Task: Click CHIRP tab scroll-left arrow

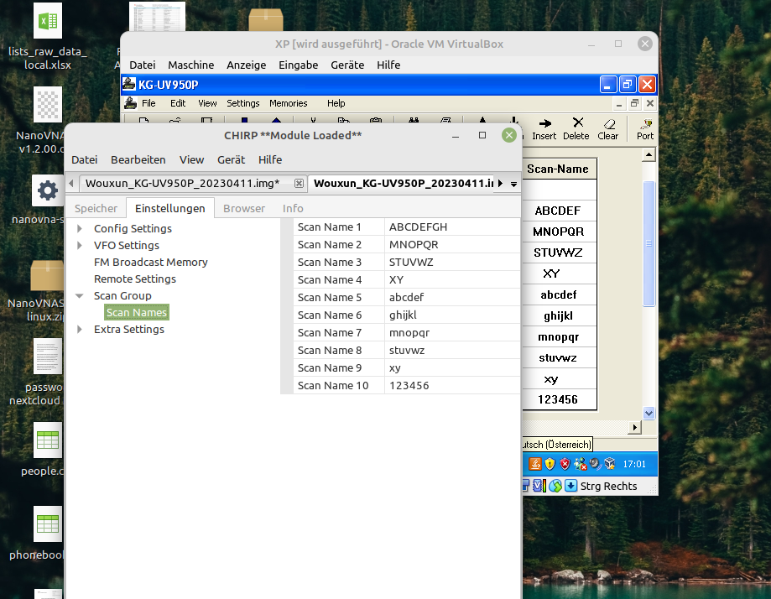Action: (x=71, y=184)
